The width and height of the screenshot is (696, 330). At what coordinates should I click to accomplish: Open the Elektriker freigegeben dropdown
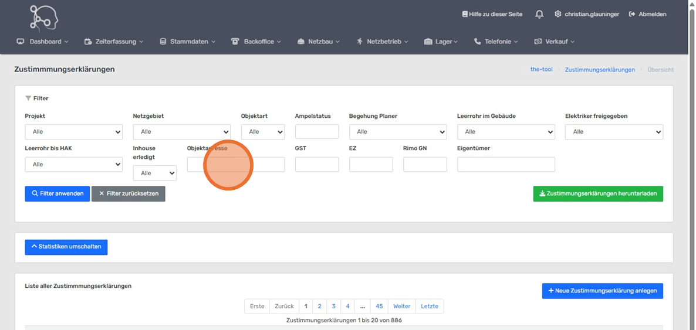point(613,132)
